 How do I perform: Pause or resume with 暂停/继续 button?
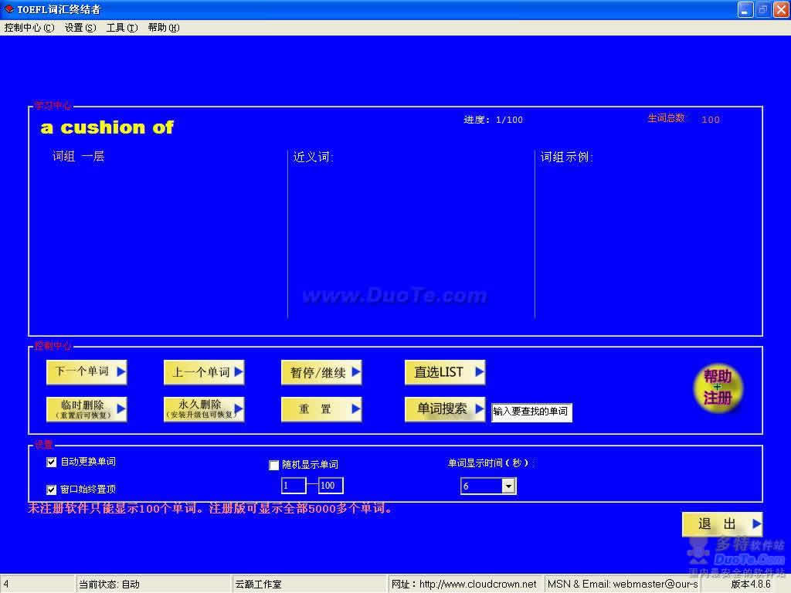321,372
